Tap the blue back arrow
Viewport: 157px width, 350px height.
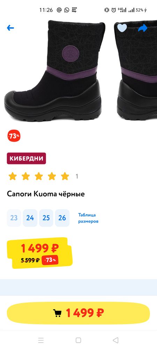[x=10, y=28]
